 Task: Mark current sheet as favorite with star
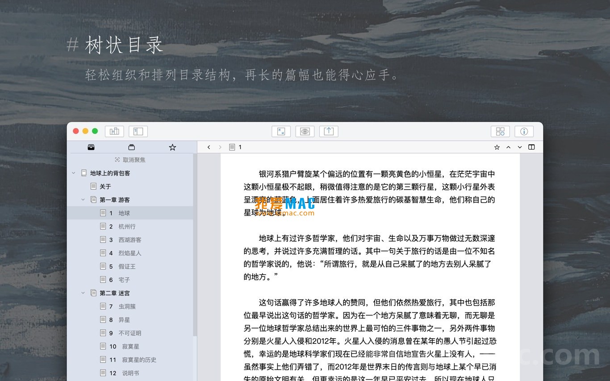[x=497, y=147]
